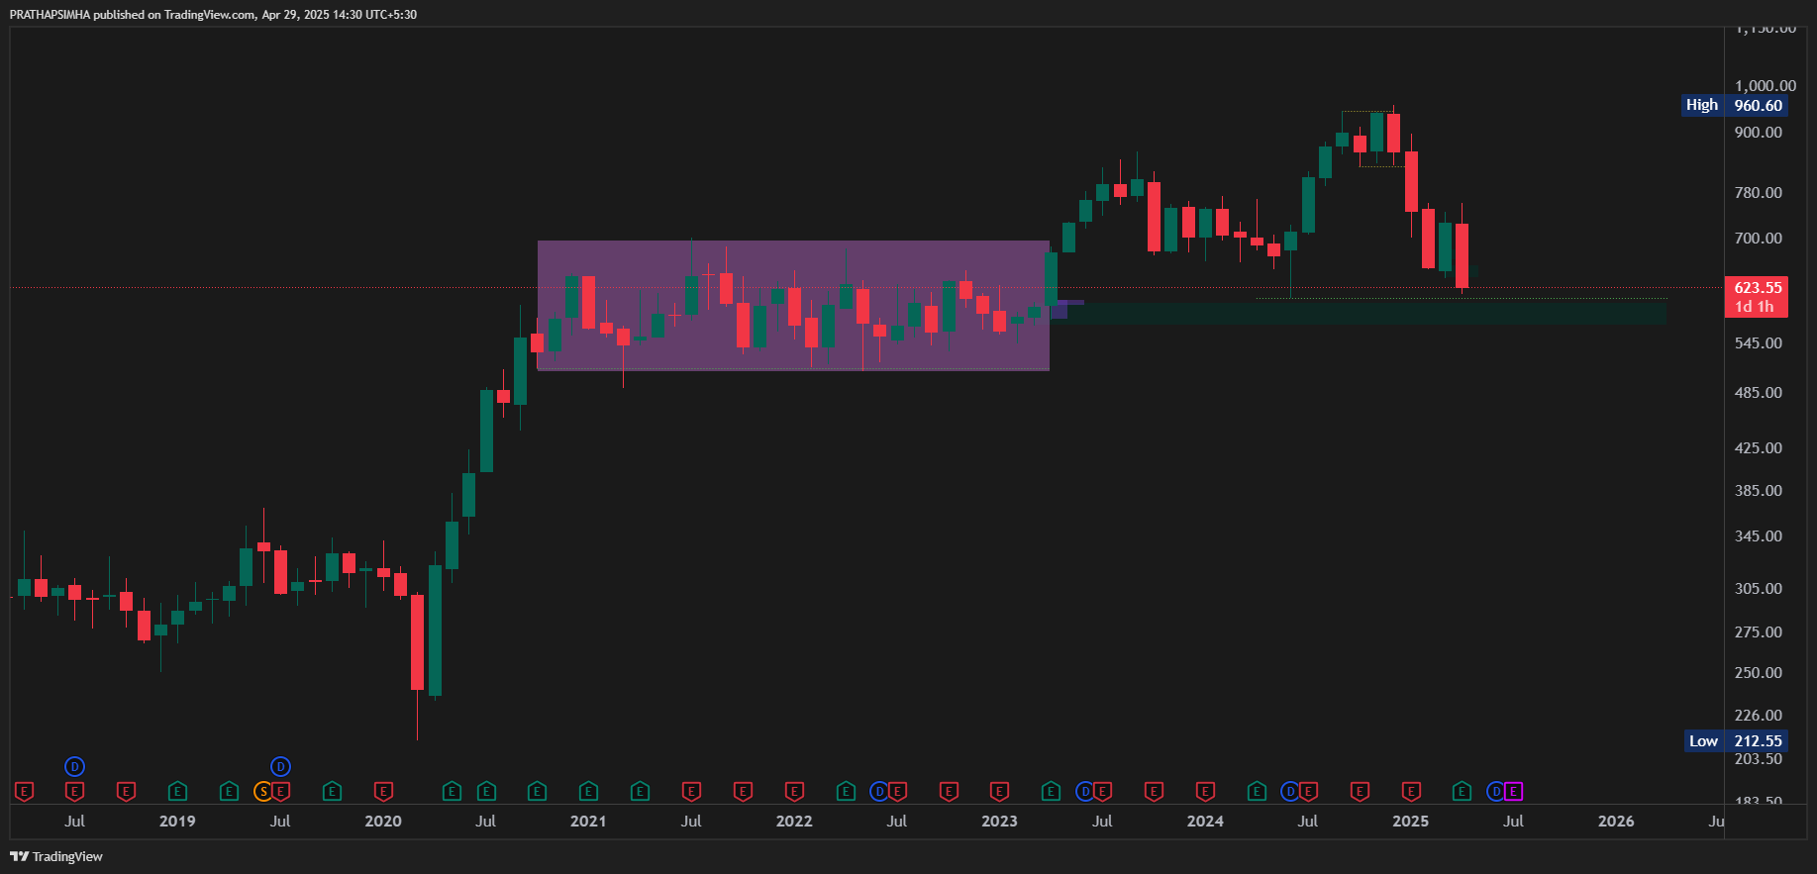
Task: Click the 250.00 price axis label
Action: [x=1758, y=672]
